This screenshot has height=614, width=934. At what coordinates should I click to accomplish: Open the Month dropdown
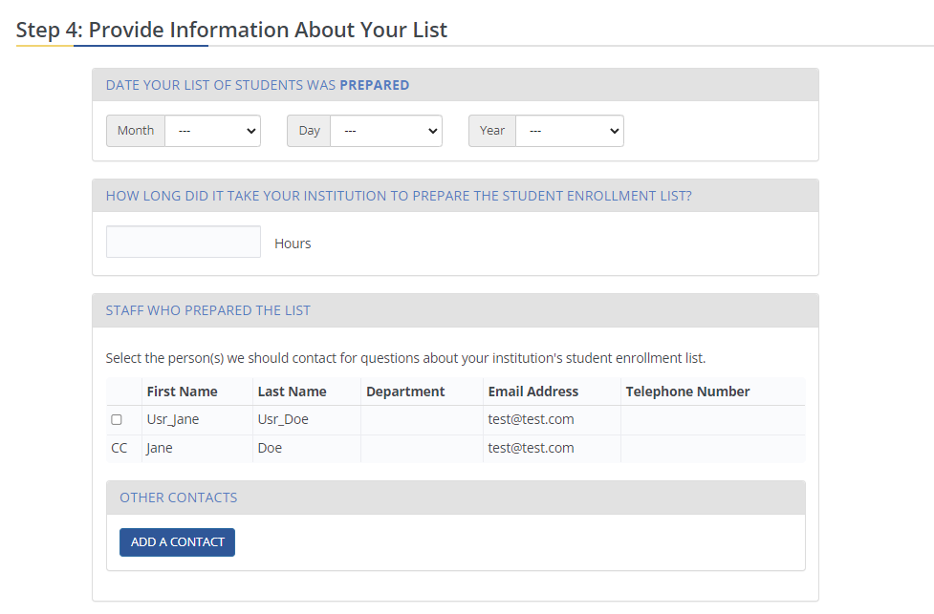click(212, 131)
